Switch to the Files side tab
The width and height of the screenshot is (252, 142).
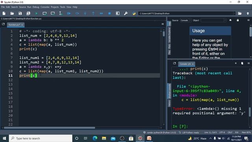click(169, 52)
